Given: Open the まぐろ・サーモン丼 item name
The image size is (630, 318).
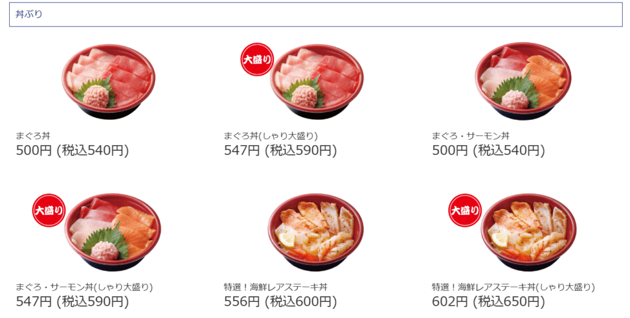Looking at the screenshot, I should coord(471,136).
